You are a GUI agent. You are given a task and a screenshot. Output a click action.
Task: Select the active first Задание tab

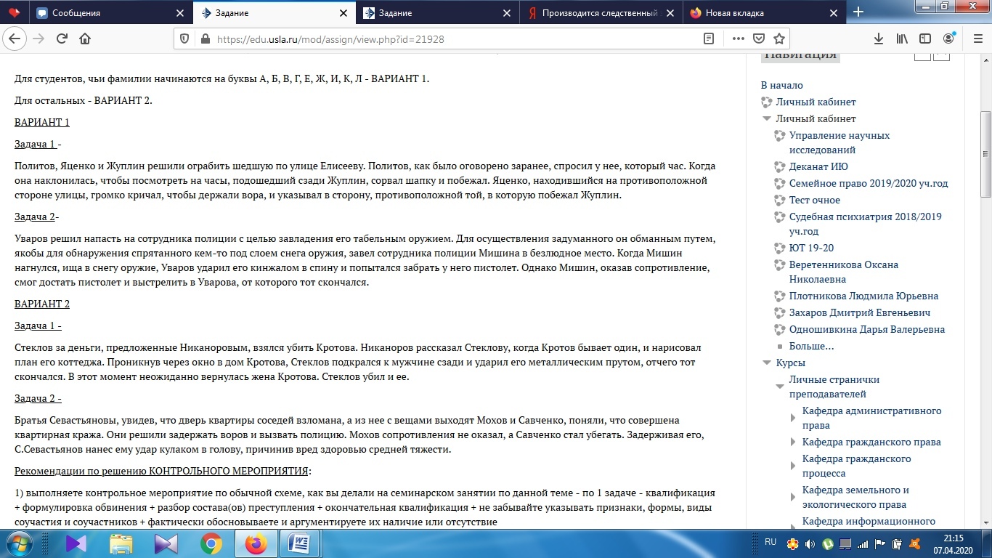click(275, 12)
